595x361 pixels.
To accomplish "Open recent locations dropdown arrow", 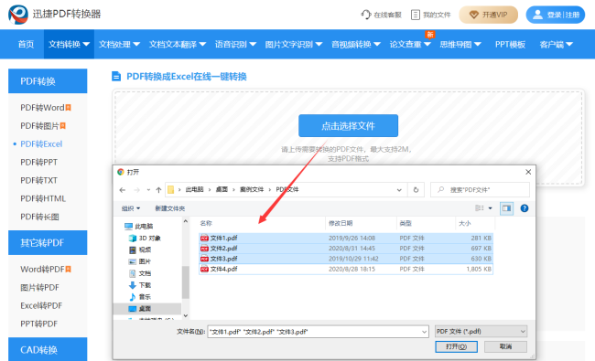I will pos(148,190).
